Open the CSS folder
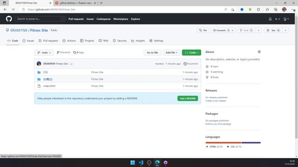Viewport: 298px width, 167px height. pyautogui.click(x=46, y=72)
